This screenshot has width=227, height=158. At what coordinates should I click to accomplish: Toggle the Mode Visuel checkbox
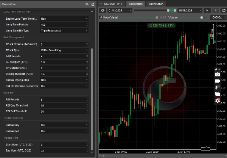101,17
